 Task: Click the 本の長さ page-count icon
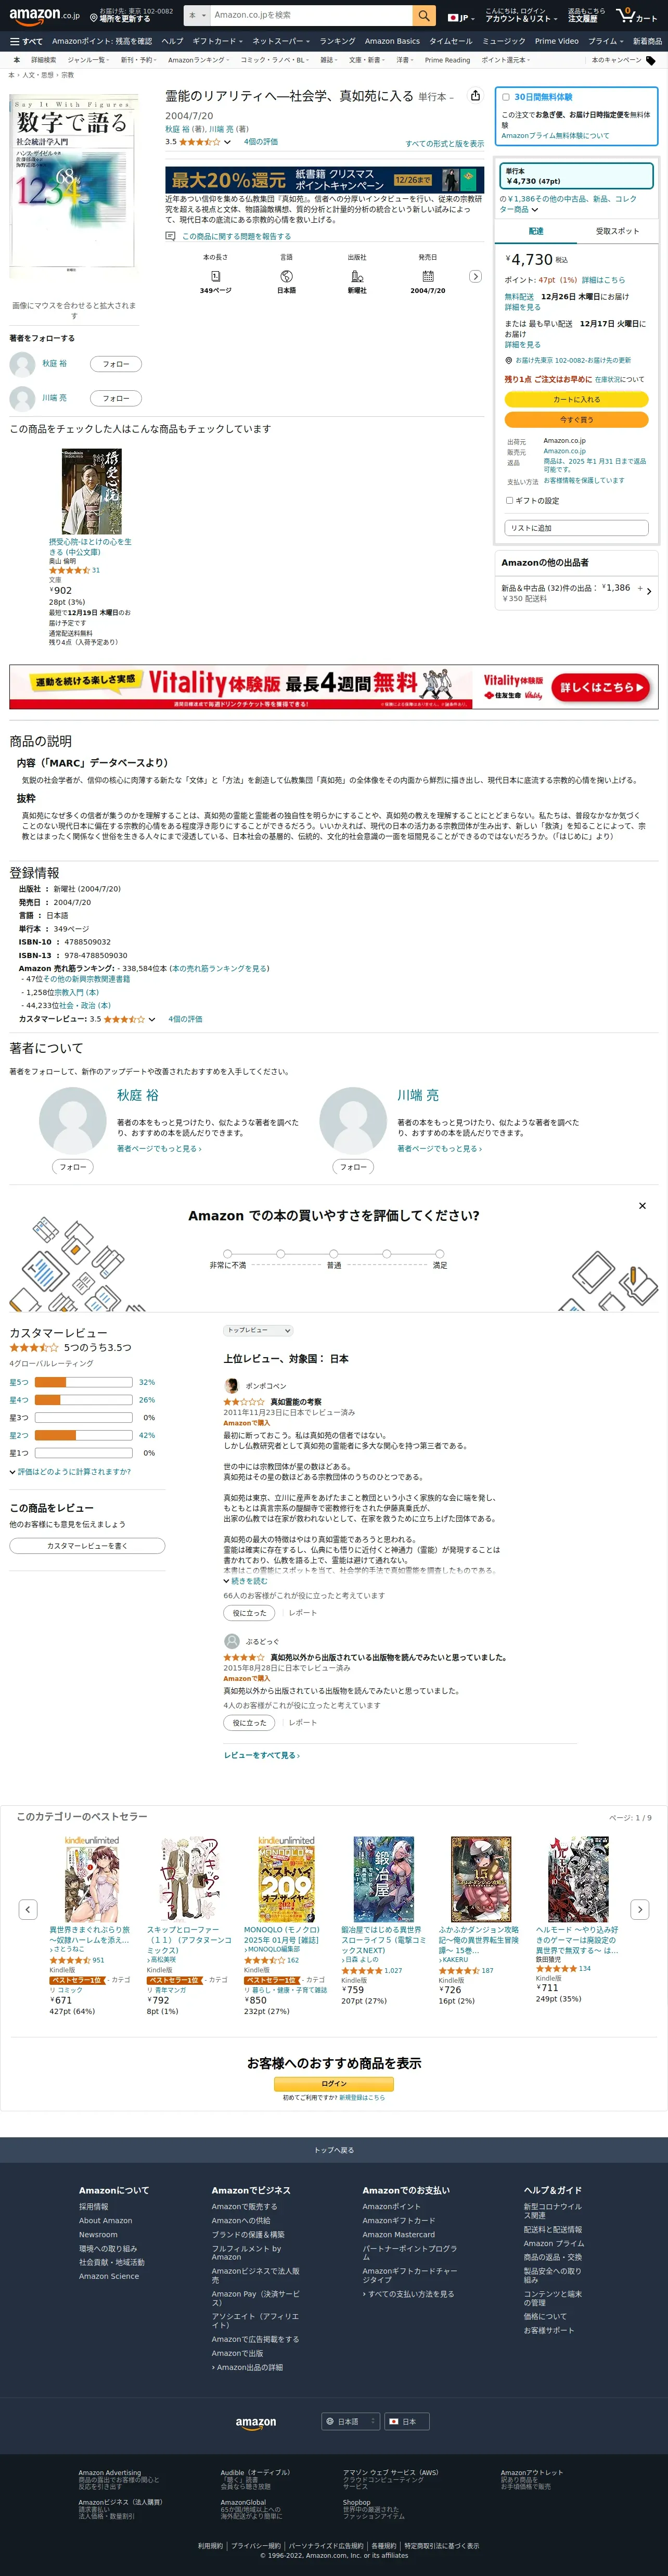[x=215, y=276]
